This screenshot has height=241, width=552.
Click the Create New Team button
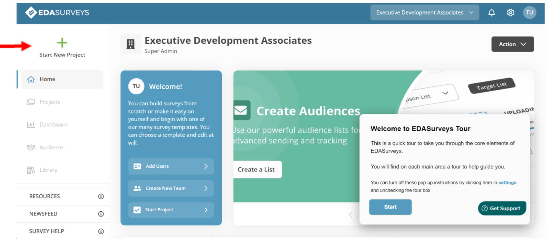(x=171, y=188)
